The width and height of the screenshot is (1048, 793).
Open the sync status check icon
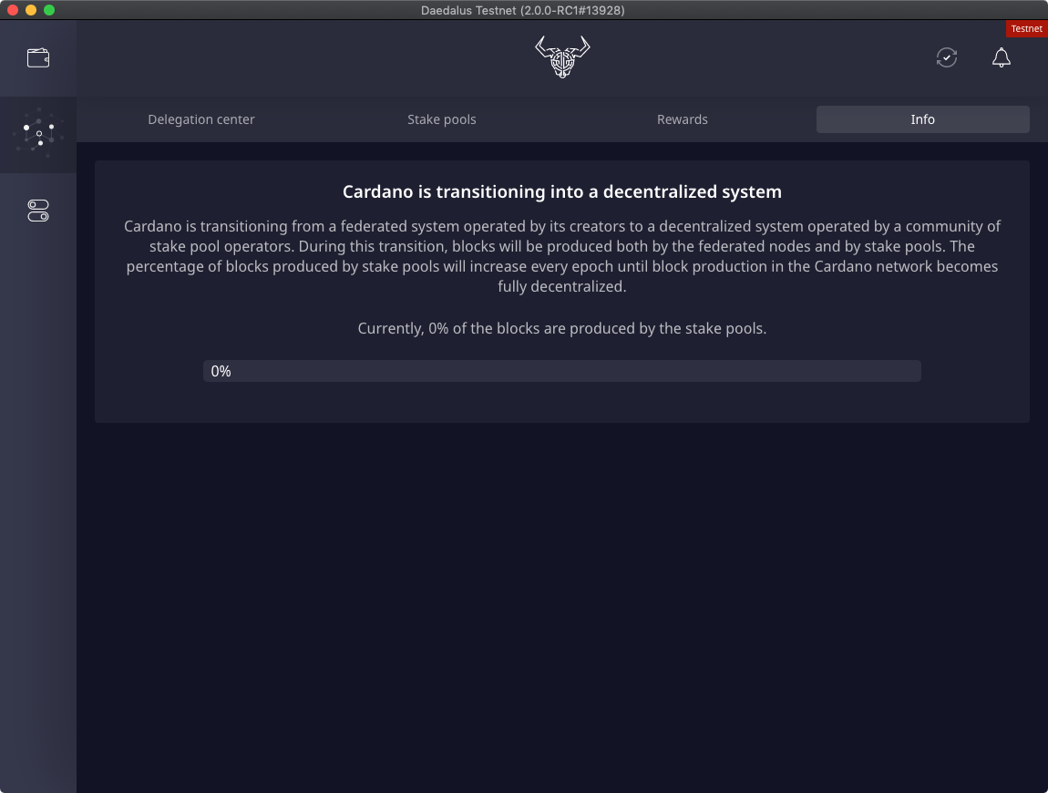[x=947, y=57]
